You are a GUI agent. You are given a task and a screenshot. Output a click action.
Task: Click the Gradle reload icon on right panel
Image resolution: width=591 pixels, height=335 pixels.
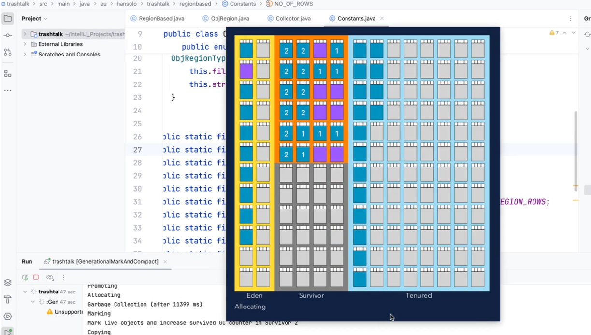(587, 35)
